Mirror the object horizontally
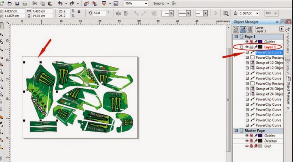This screenshot has height=162, width=293. (x=118, y=13)
